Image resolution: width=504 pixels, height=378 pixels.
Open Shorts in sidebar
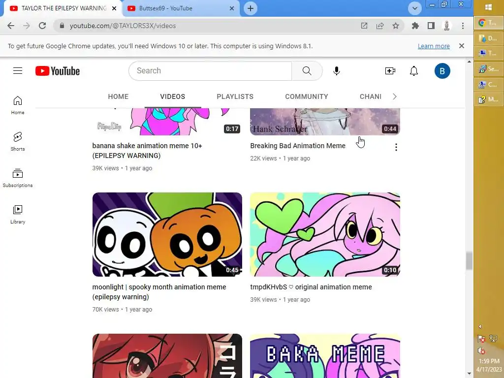point(18,141)
